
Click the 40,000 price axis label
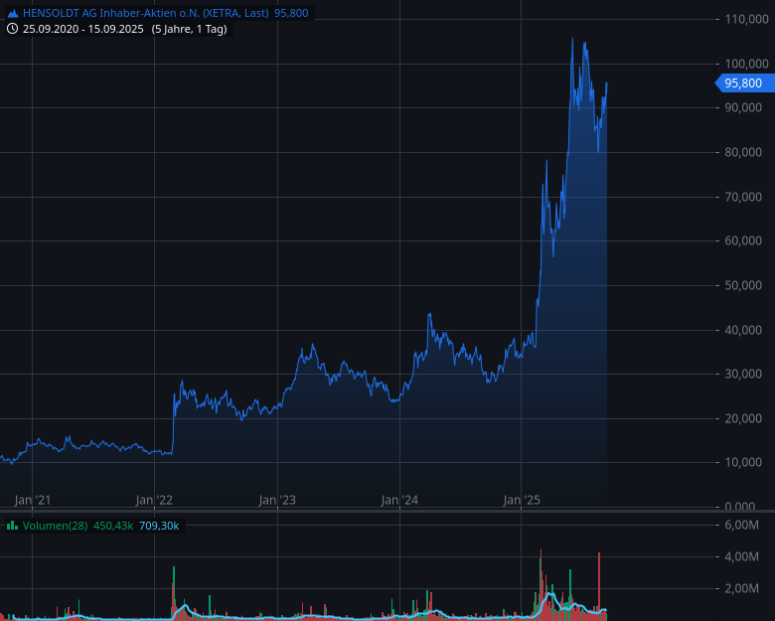coord(743,330)
